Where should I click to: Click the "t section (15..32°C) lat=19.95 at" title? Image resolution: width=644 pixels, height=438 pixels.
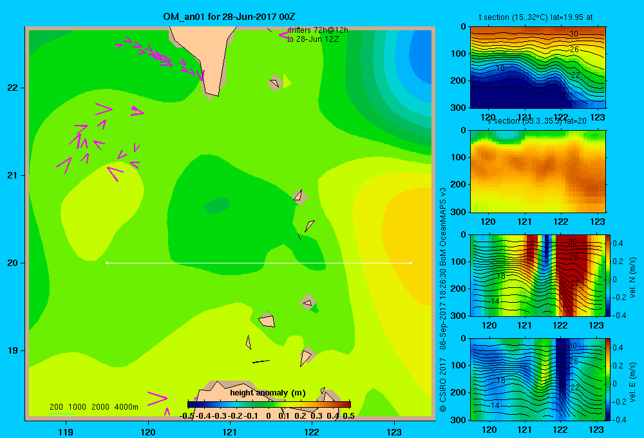(x=536, y=17)
